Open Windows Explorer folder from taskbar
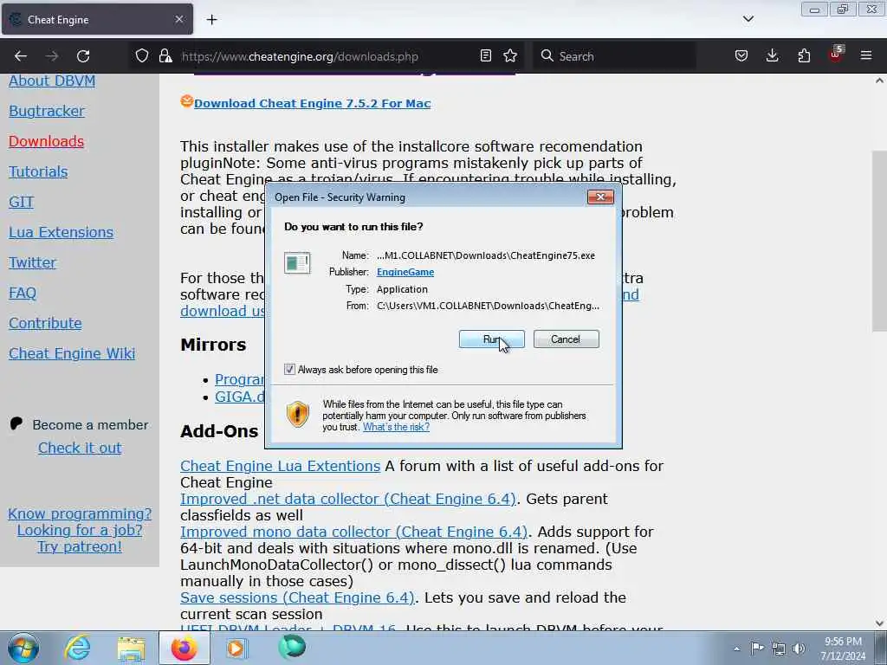Viewport: 887px width, 665px height. click(131, 649)
